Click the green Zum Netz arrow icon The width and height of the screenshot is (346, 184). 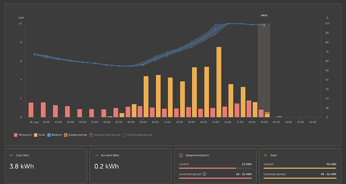(12, 155)
